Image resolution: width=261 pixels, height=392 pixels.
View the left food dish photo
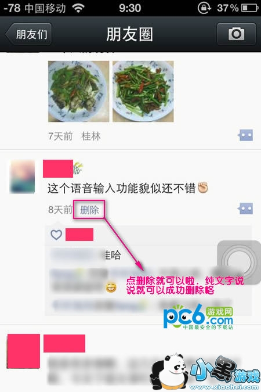point(79,92)
